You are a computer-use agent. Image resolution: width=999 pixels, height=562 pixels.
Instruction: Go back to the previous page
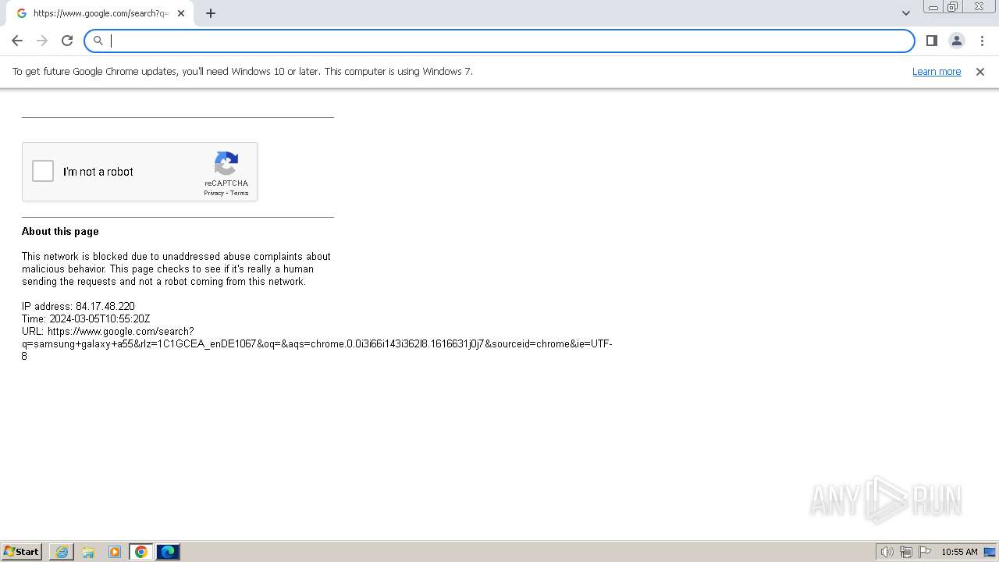click(x=17, y=41)
